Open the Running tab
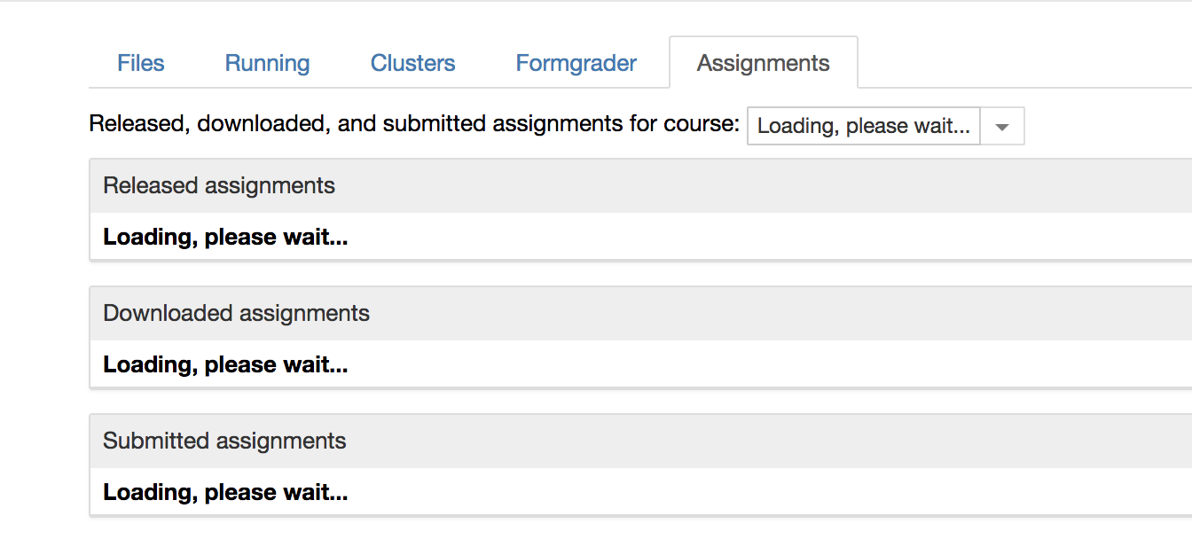1192x555 pixels. (x=267, y=62)
